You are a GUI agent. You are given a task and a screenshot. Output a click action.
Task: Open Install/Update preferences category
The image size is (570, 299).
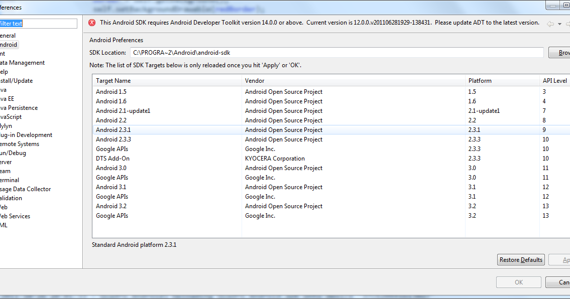pyautogui.click(x=17, y=81)
